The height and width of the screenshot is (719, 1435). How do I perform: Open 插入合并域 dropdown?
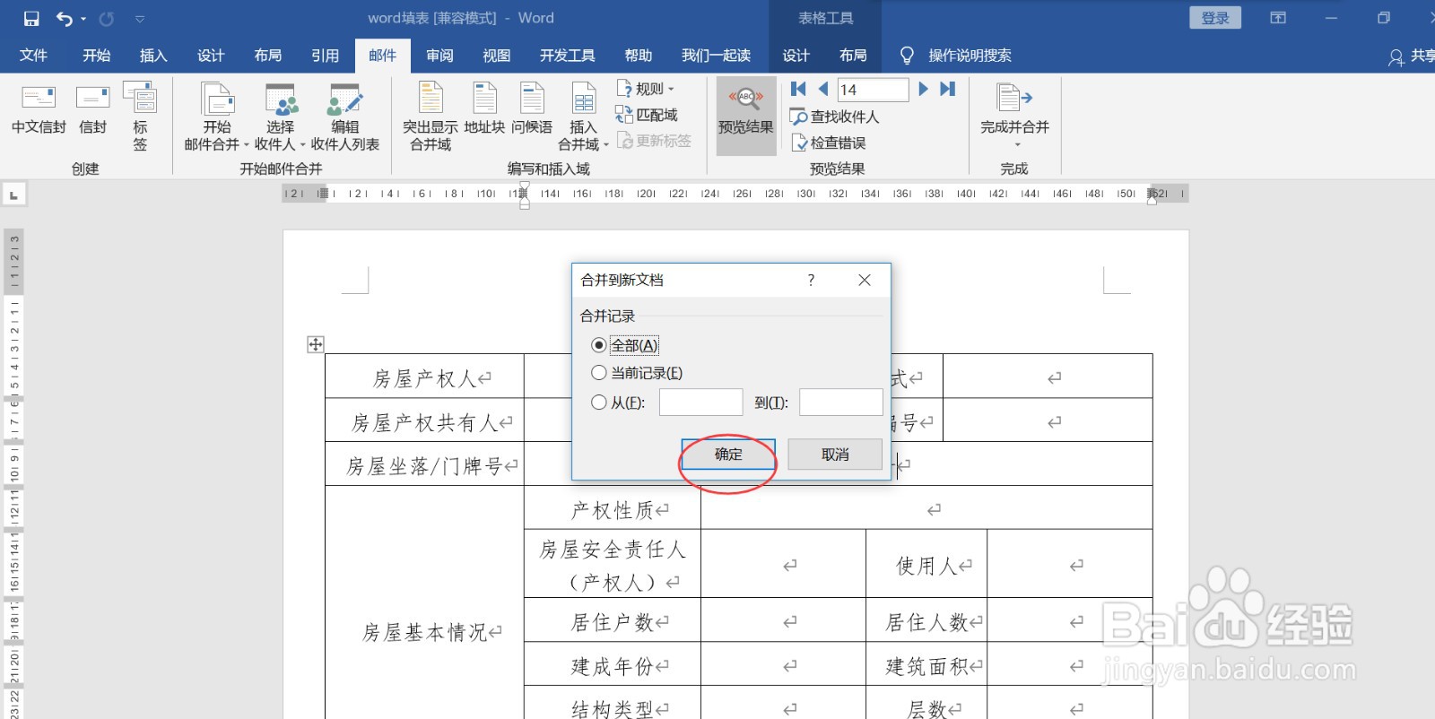[x=583, y=117]
